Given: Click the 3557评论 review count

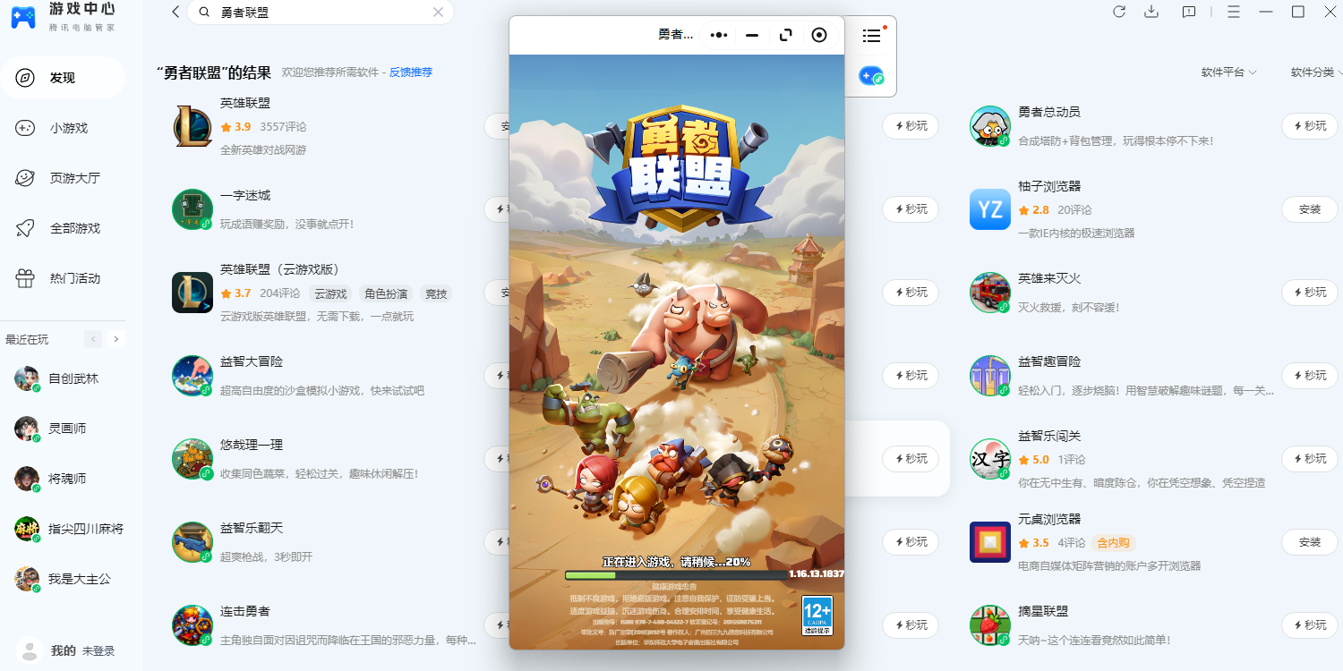Looking at the screenshot, I should 283,127.
